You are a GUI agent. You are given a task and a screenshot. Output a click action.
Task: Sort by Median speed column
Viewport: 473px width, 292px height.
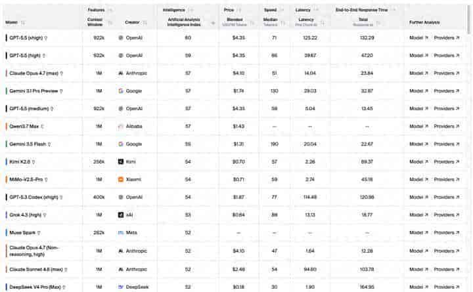point(283,22)
